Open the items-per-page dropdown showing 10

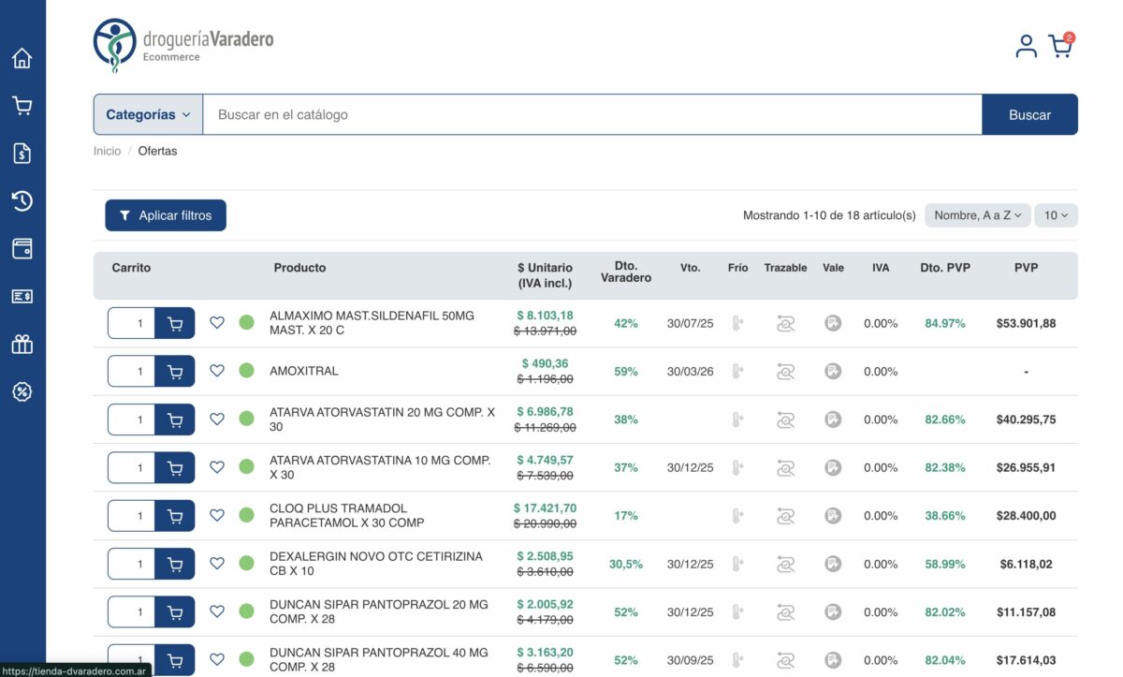coord(1056,215)
